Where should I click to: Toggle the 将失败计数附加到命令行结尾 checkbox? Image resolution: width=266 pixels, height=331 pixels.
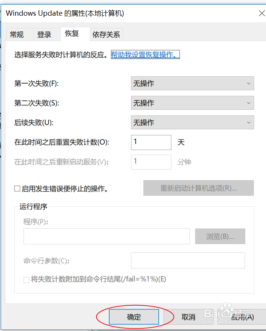click(x=26, y=279)
